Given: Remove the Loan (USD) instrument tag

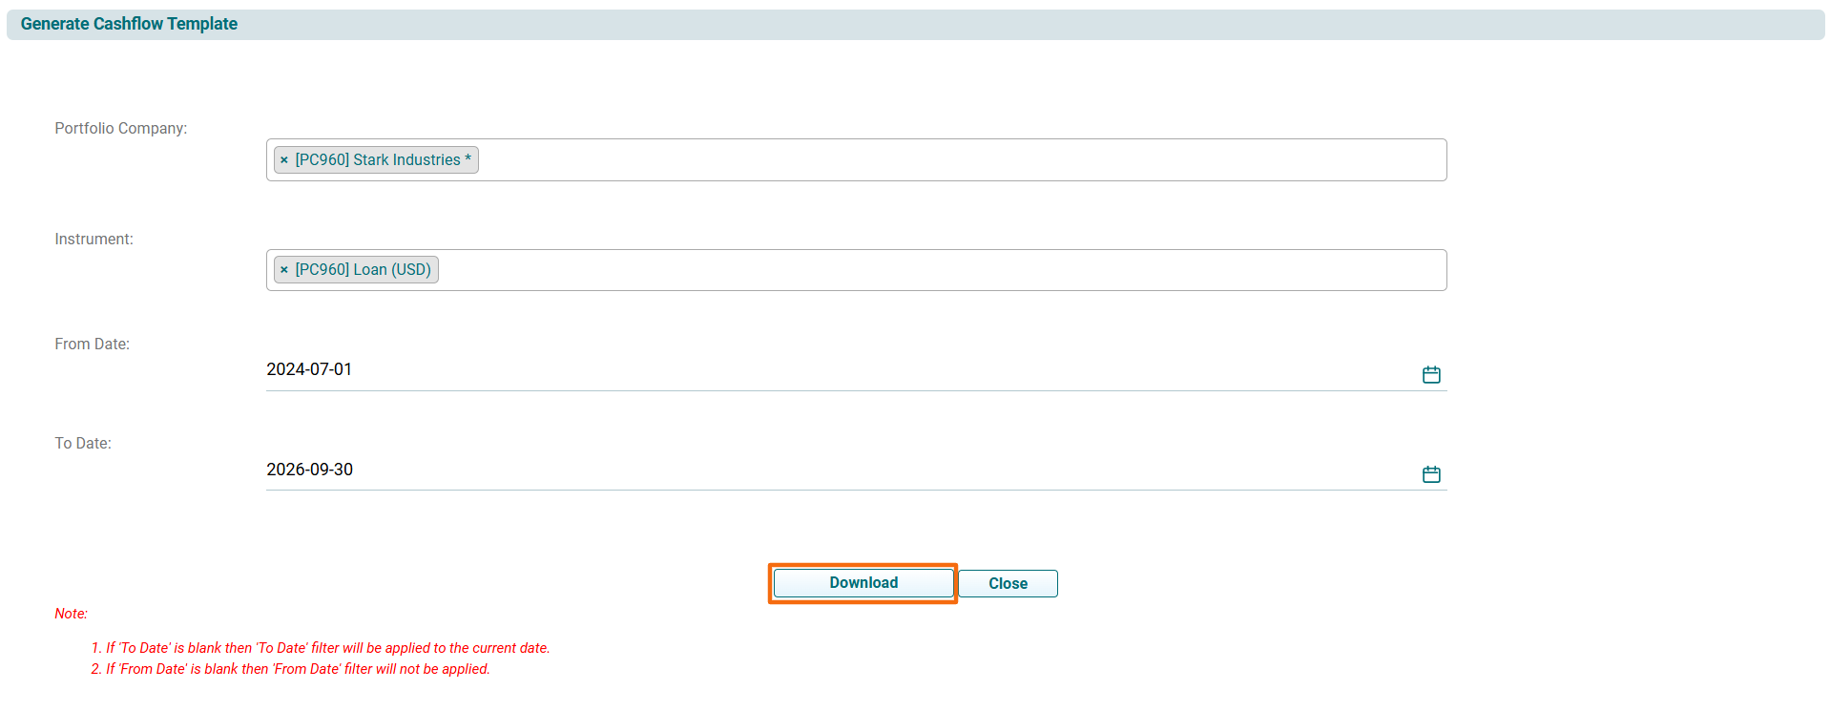Looking at the screenshot, I should point(284,270).
